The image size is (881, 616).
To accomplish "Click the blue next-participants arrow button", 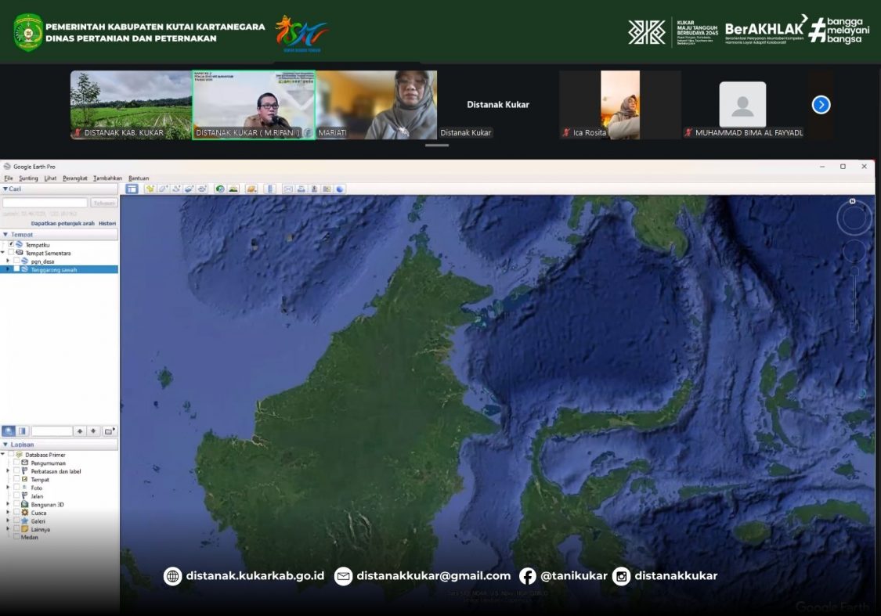I will coord(821,105).
